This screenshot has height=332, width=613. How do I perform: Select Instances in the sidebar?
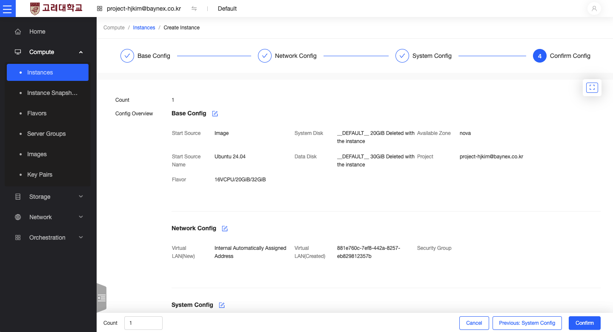point(48,72)
